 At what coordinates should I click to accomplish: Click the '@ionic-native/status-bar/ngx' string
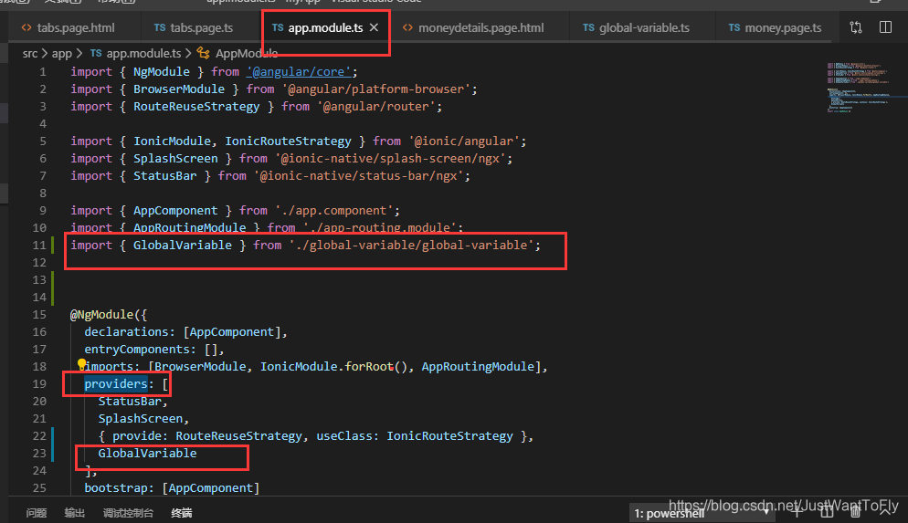[358, 176]
